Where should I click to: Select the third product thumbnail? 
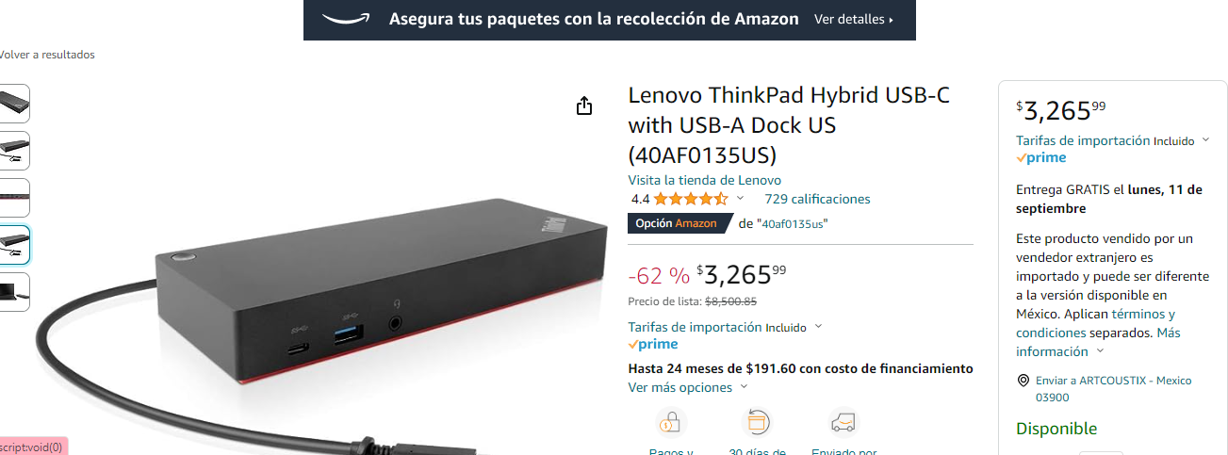(x=13, y=198)
